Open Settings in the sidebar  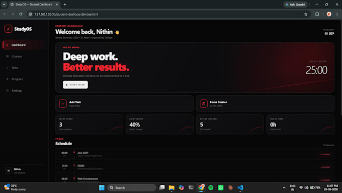tap(23, 91)
